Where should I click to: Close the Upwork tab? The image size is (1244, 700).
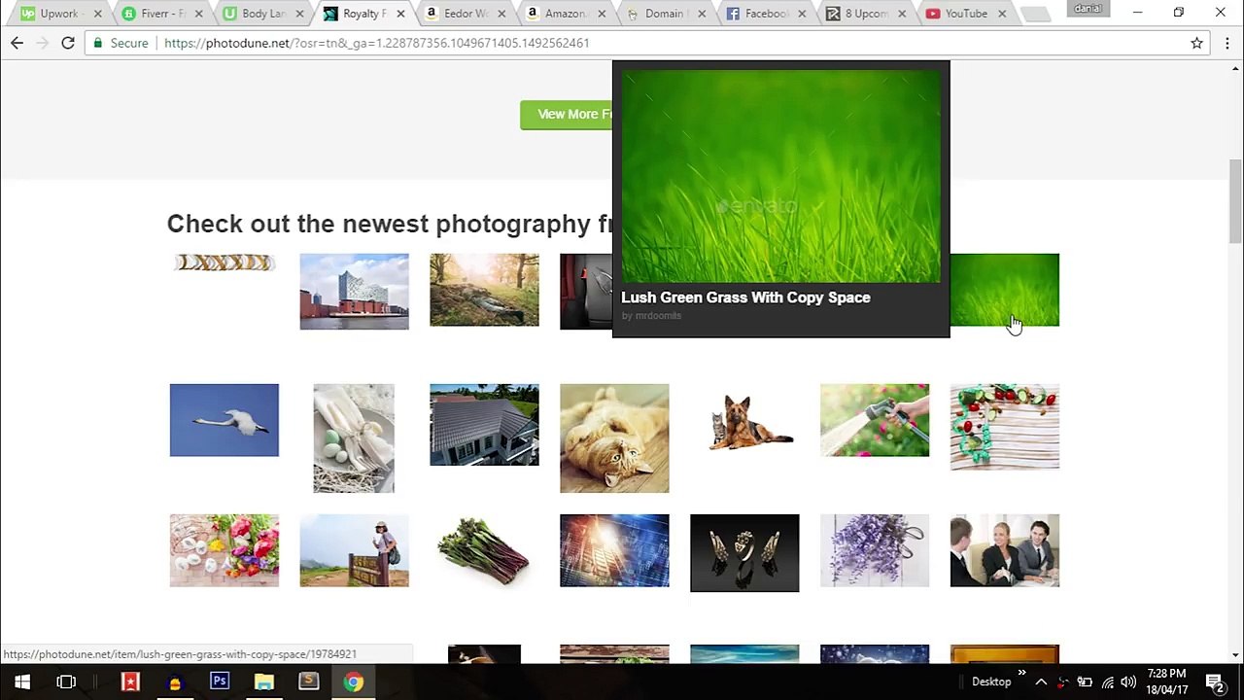(97, 14)
